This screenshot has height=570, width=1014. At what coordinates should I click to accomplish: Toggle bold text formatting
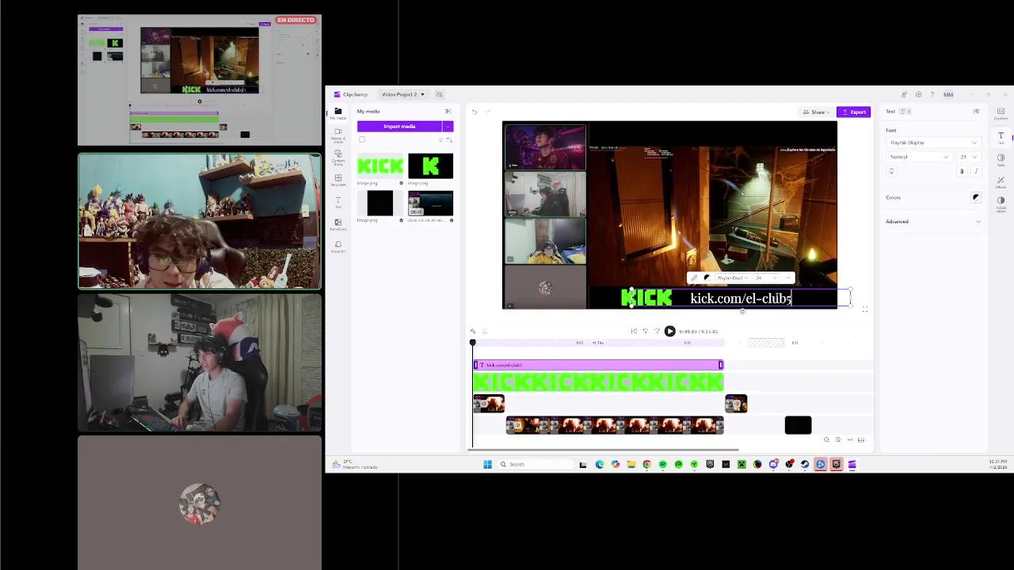962,171
